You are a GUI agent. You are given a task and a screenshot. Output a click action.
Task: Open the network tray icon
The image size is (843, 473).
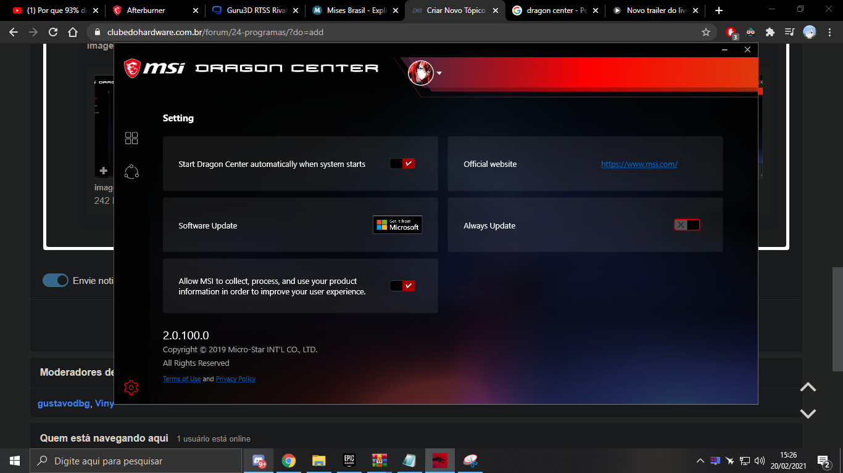pyautogui.click(x=745, y=461)
